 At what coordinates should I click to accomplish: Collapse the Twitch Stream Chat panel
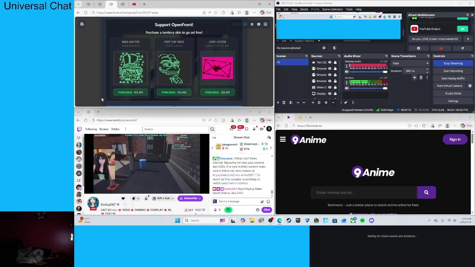click(214, 138)
